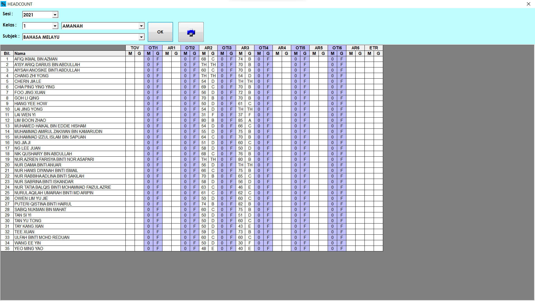This screenshot has width=535, height=301.
Task: Click name cell NUR DAMIA BINTI ANUAR
Action: pos(38,165)
